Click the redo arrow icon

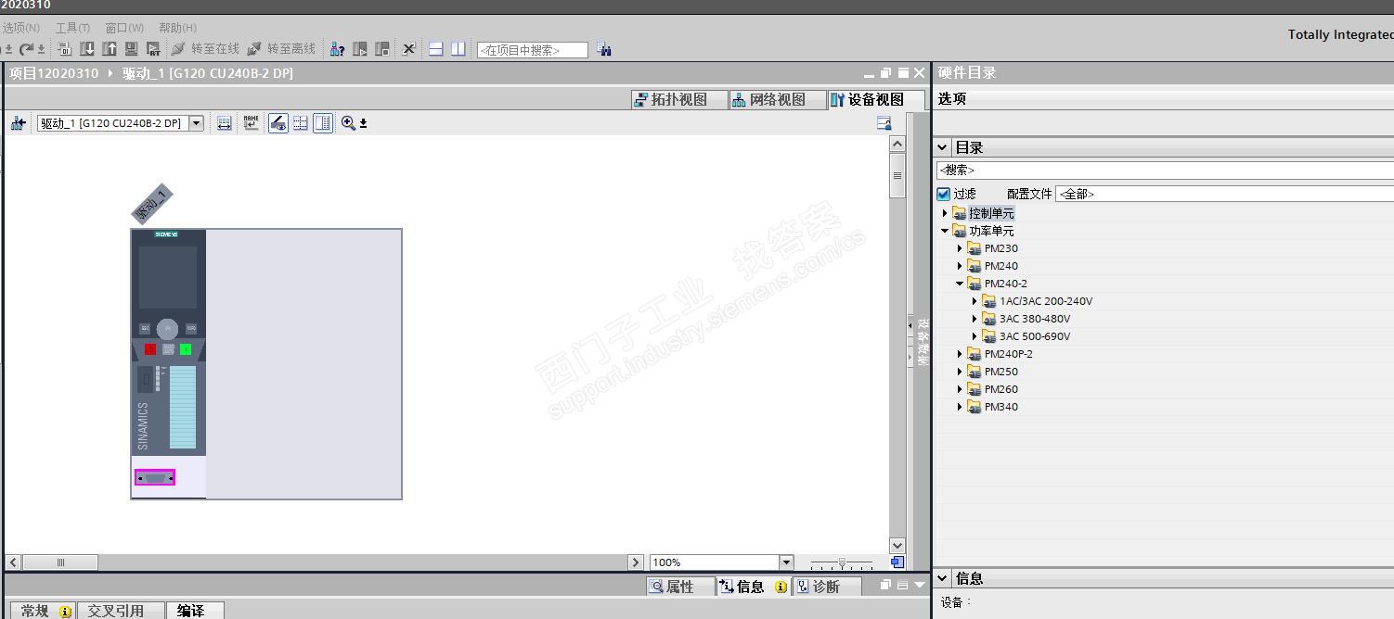[x=26, y=49]
